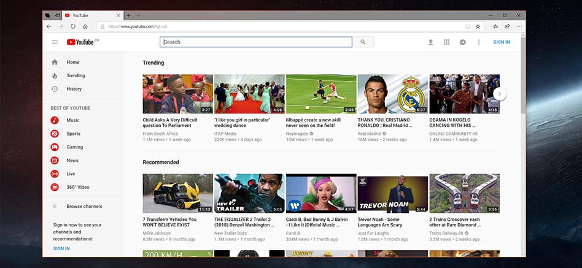Add page to favorites with star icon
The width and height of the screenshot is (582, 268).
click(478, 27)
